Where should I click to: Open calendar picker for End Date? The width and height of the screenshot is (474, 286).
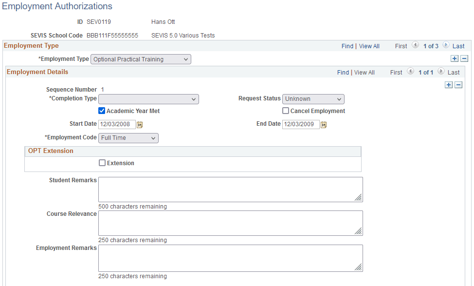pos(324,124)
